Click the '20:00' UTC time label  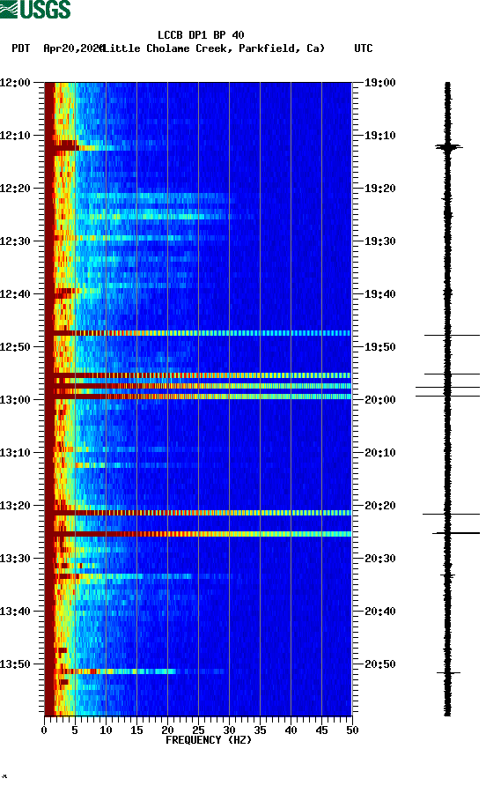coord(379,399)
